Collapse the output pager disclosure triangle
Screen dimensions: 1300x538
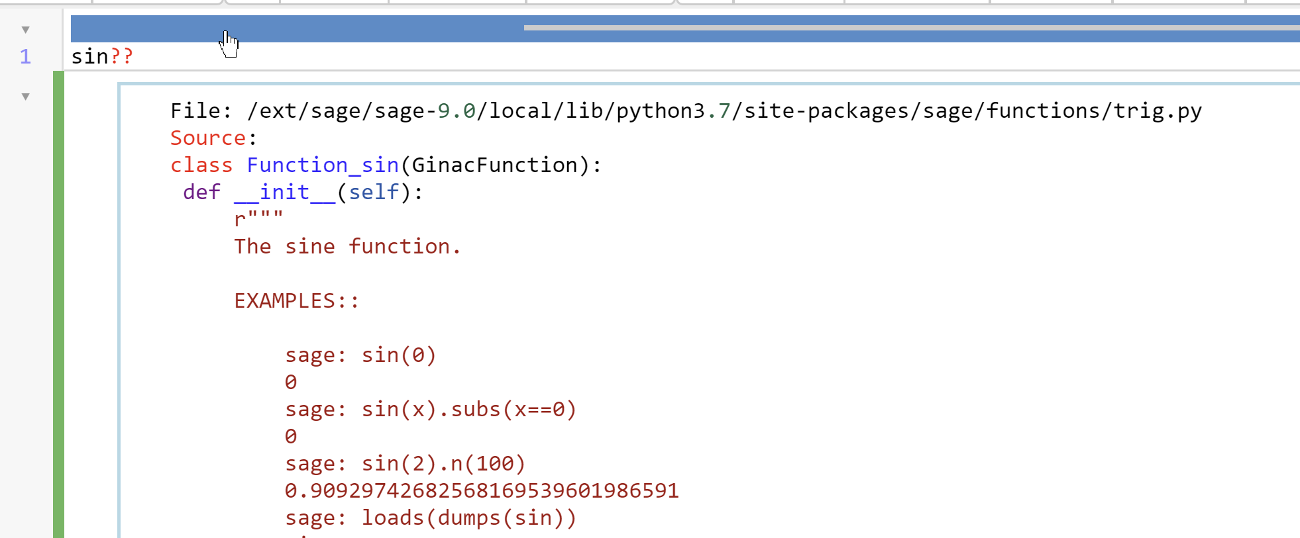(25, 95)
